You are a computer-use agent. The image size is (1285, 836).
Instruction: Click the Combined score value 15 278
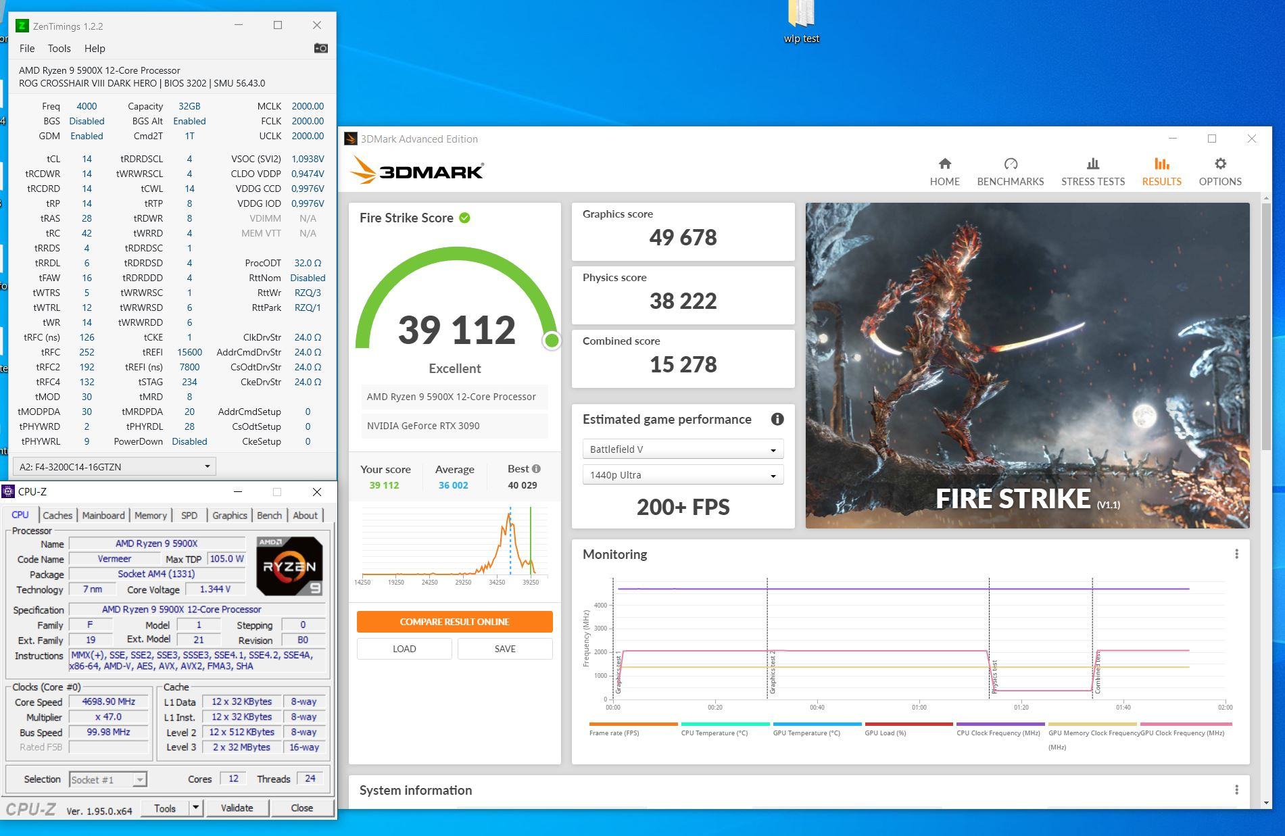683,364
